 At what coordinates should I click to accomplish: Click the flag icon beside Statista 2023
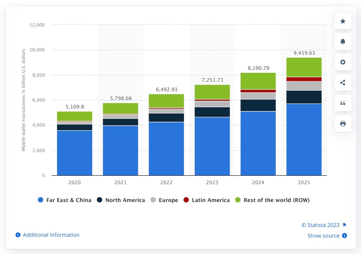tap(344, 225)
